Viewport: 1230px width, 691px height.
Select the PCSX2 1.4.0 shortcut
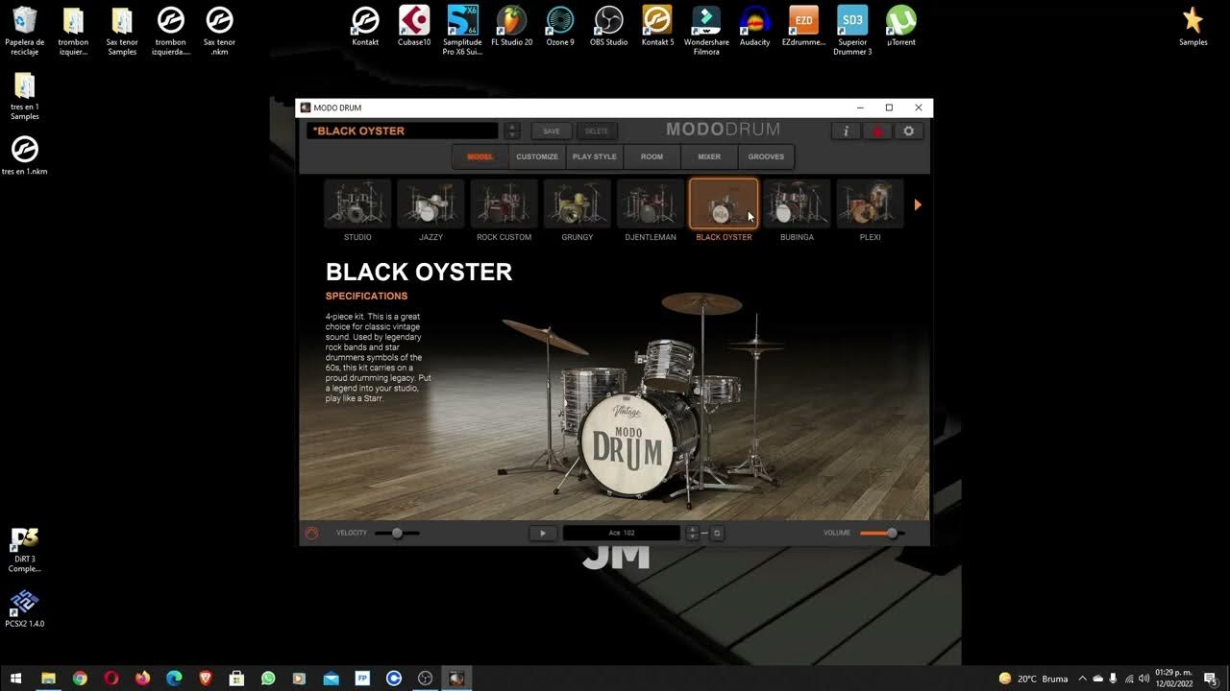coord(24,609)
